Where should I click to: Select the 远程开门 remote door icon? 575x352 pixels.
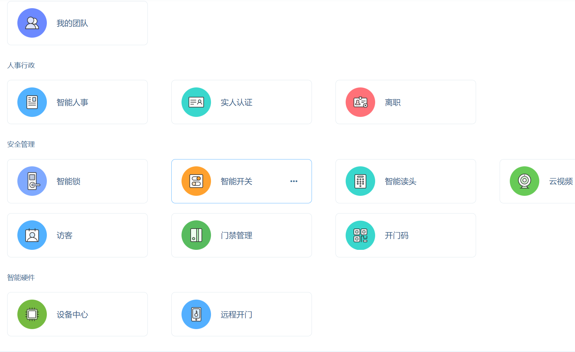pyautogui.click(x=196, y=314)
